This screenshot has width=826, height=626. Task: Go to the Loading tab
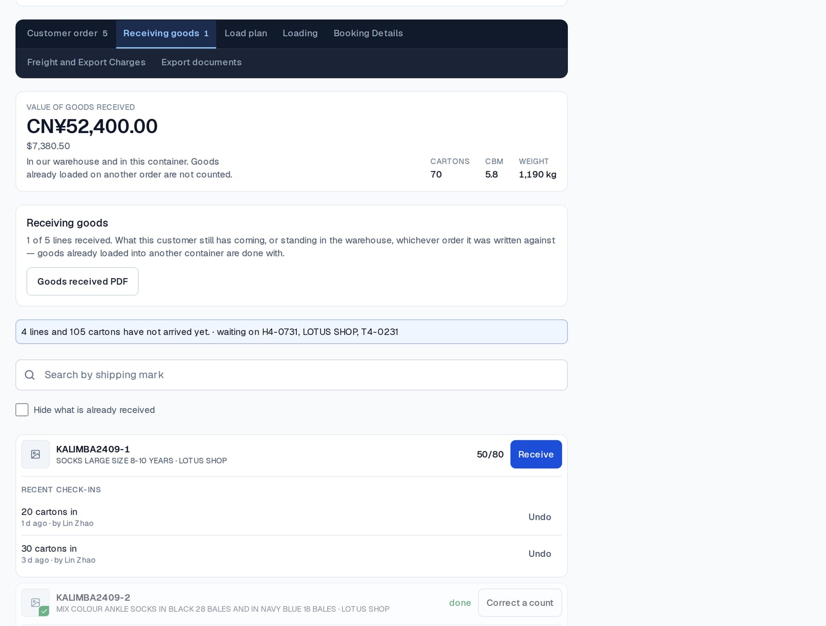click(x=300, y=33)
